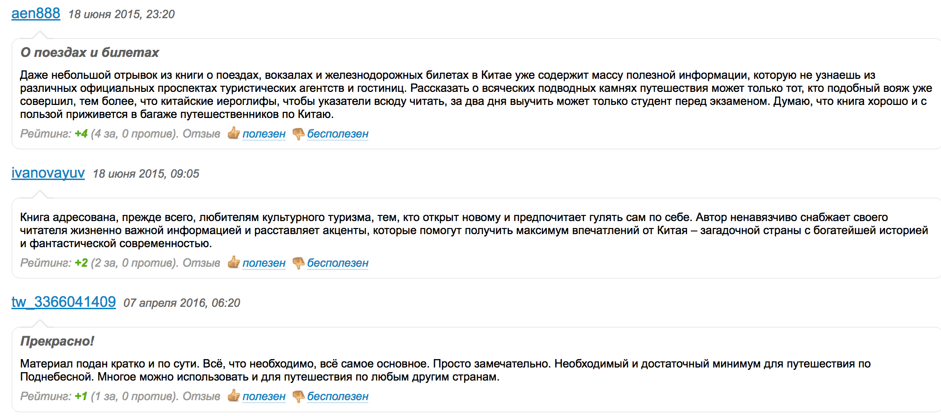Open user profile aen888
The image size is (941, 416).
tap(36, 14)
